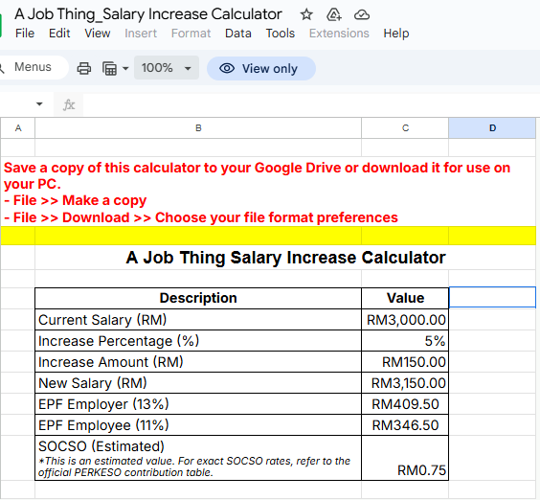The width and height of the screenshot is (540, 500).
Task: Click the Increase Percentage (%) cell
Action: 198,341
